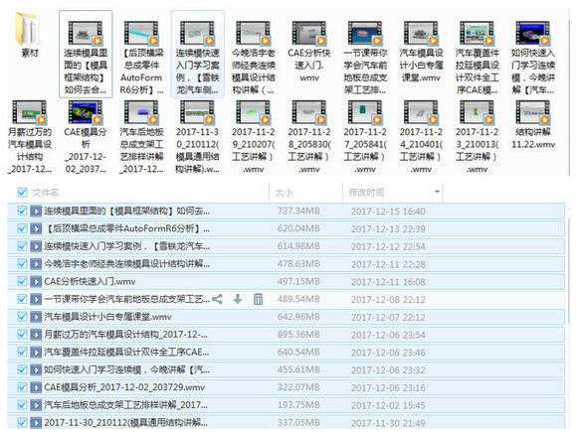Uncheck the 今晚浩宇老师经典连续模具 row checkbox
Screen dimensions: 577x436
tap(22, 264)
